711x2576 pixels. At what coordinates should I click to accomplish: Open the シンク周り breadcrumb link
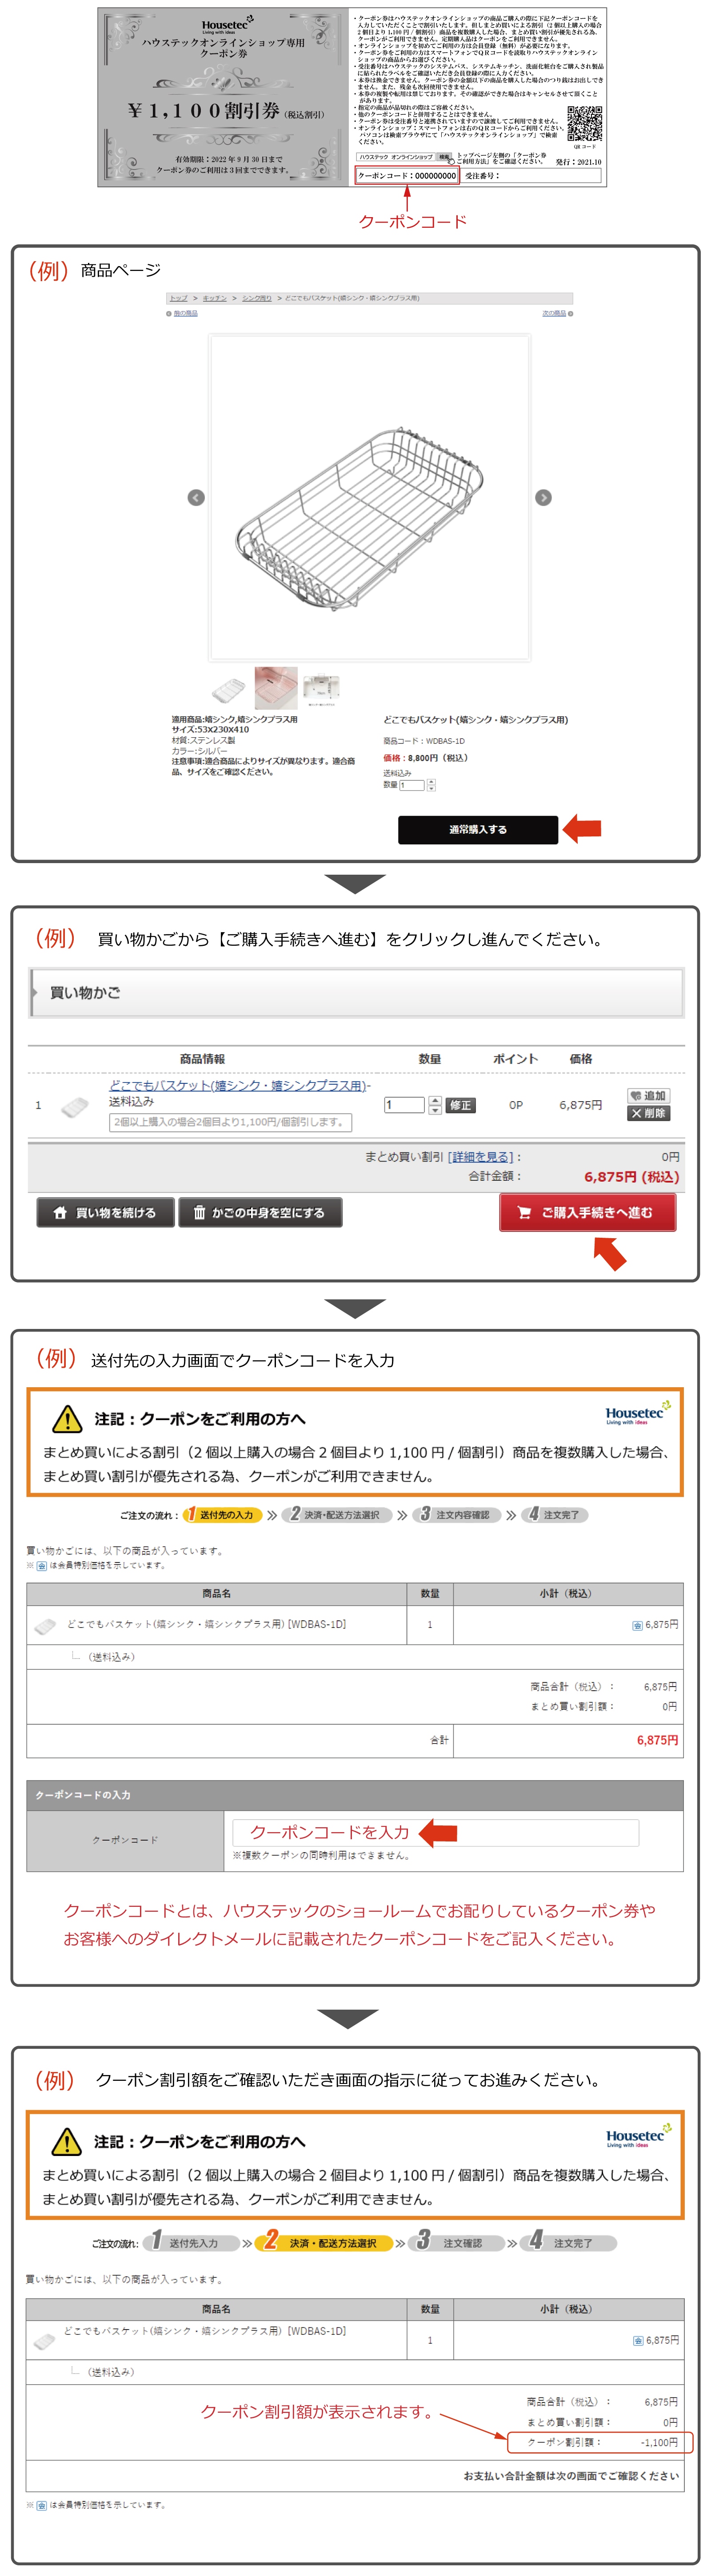[x=257, y=298]
